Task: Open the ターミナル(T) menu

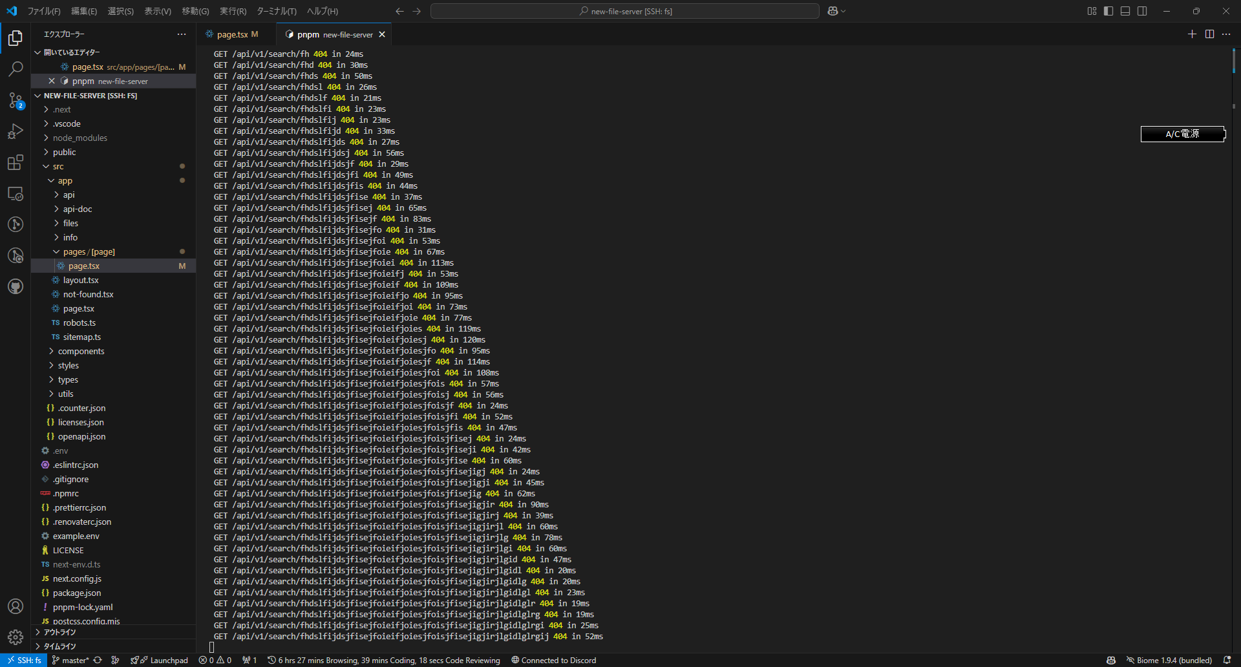Action: (276, 11)
